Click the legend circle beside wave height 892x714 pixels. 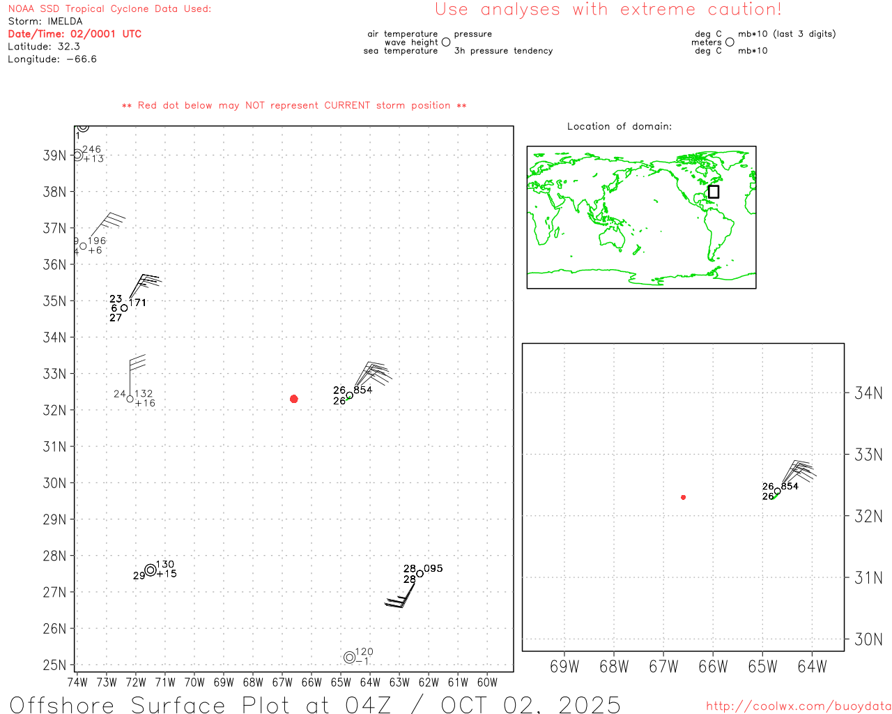tap(446, 43)
